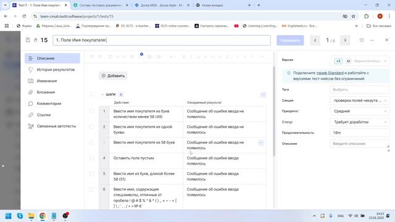Open the Windows Start menu
This screenshot has width=395, height=222.
pyautogui.click(x=8, y=216)
